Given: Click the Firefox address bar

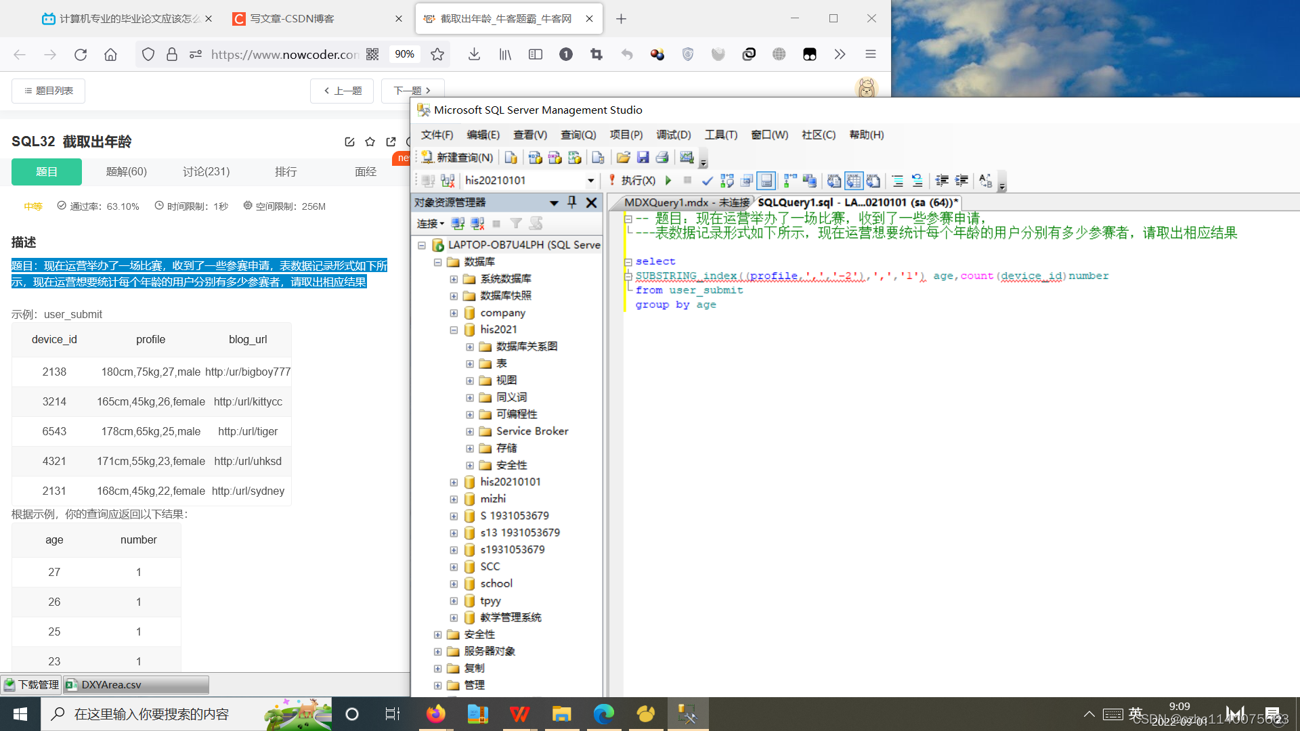Looking at the screenshot, I should (x=284, y=54).
